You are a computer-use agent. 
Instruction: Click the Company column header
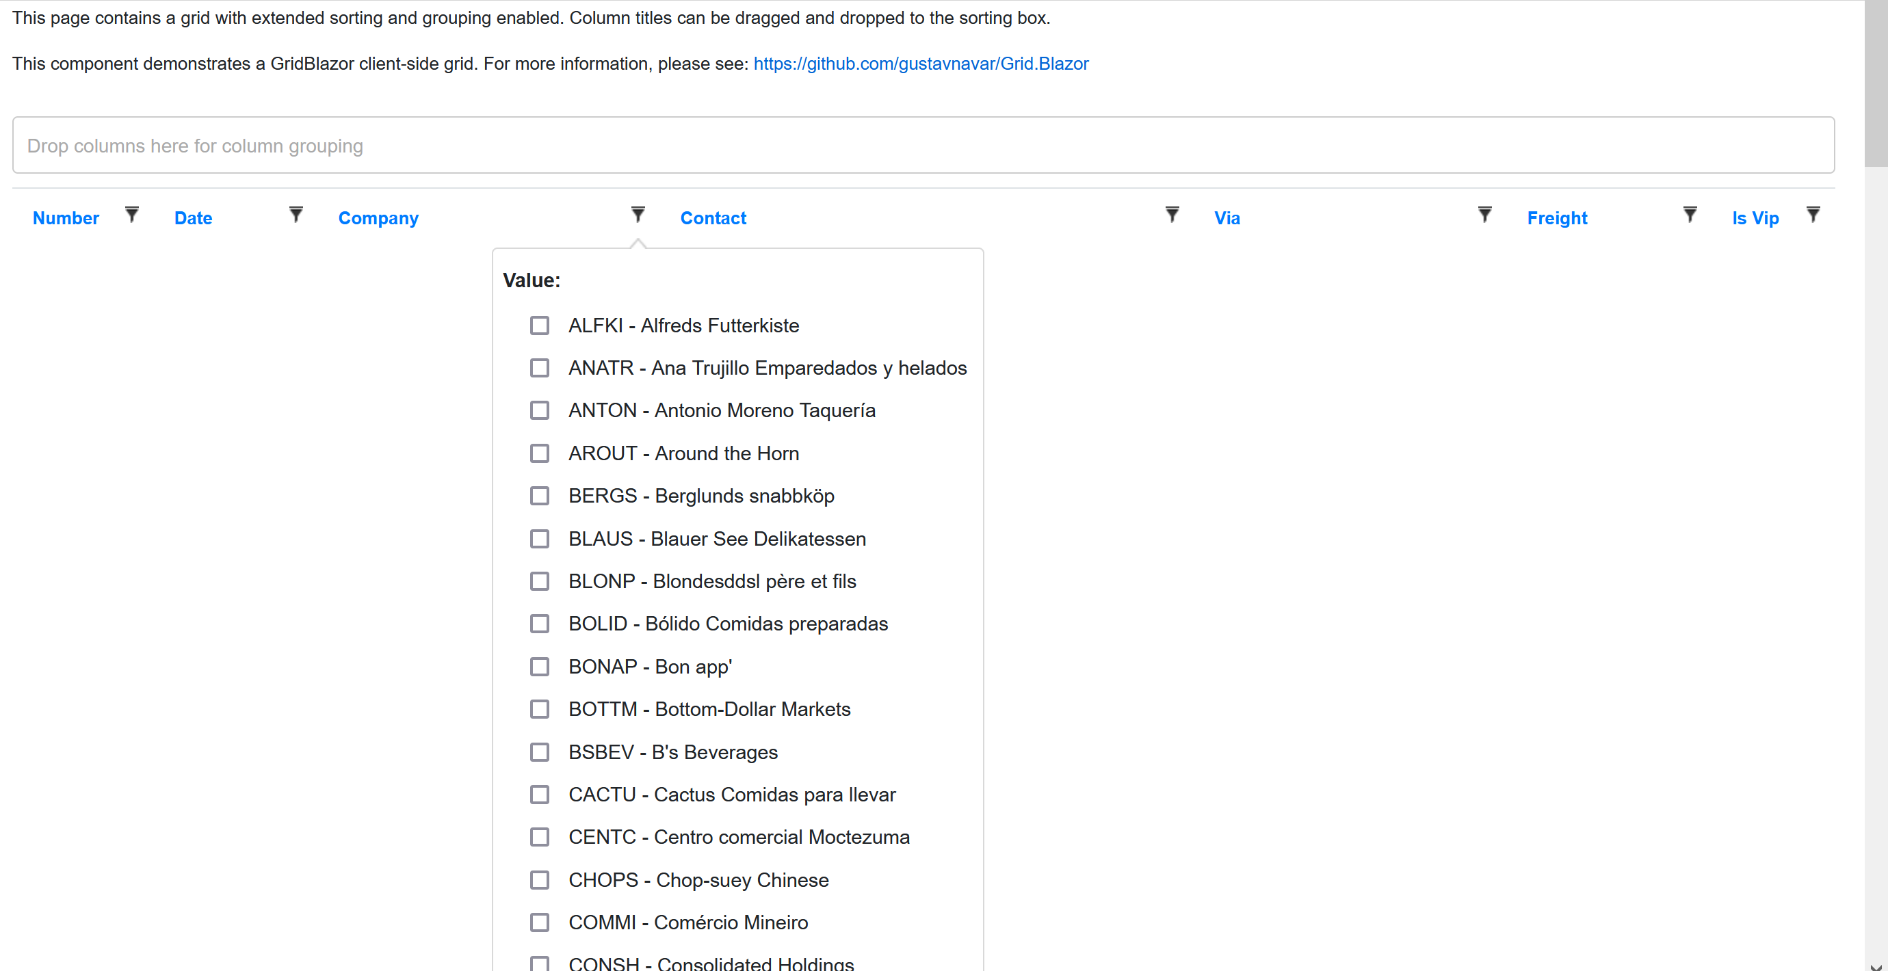pos(378,217)
